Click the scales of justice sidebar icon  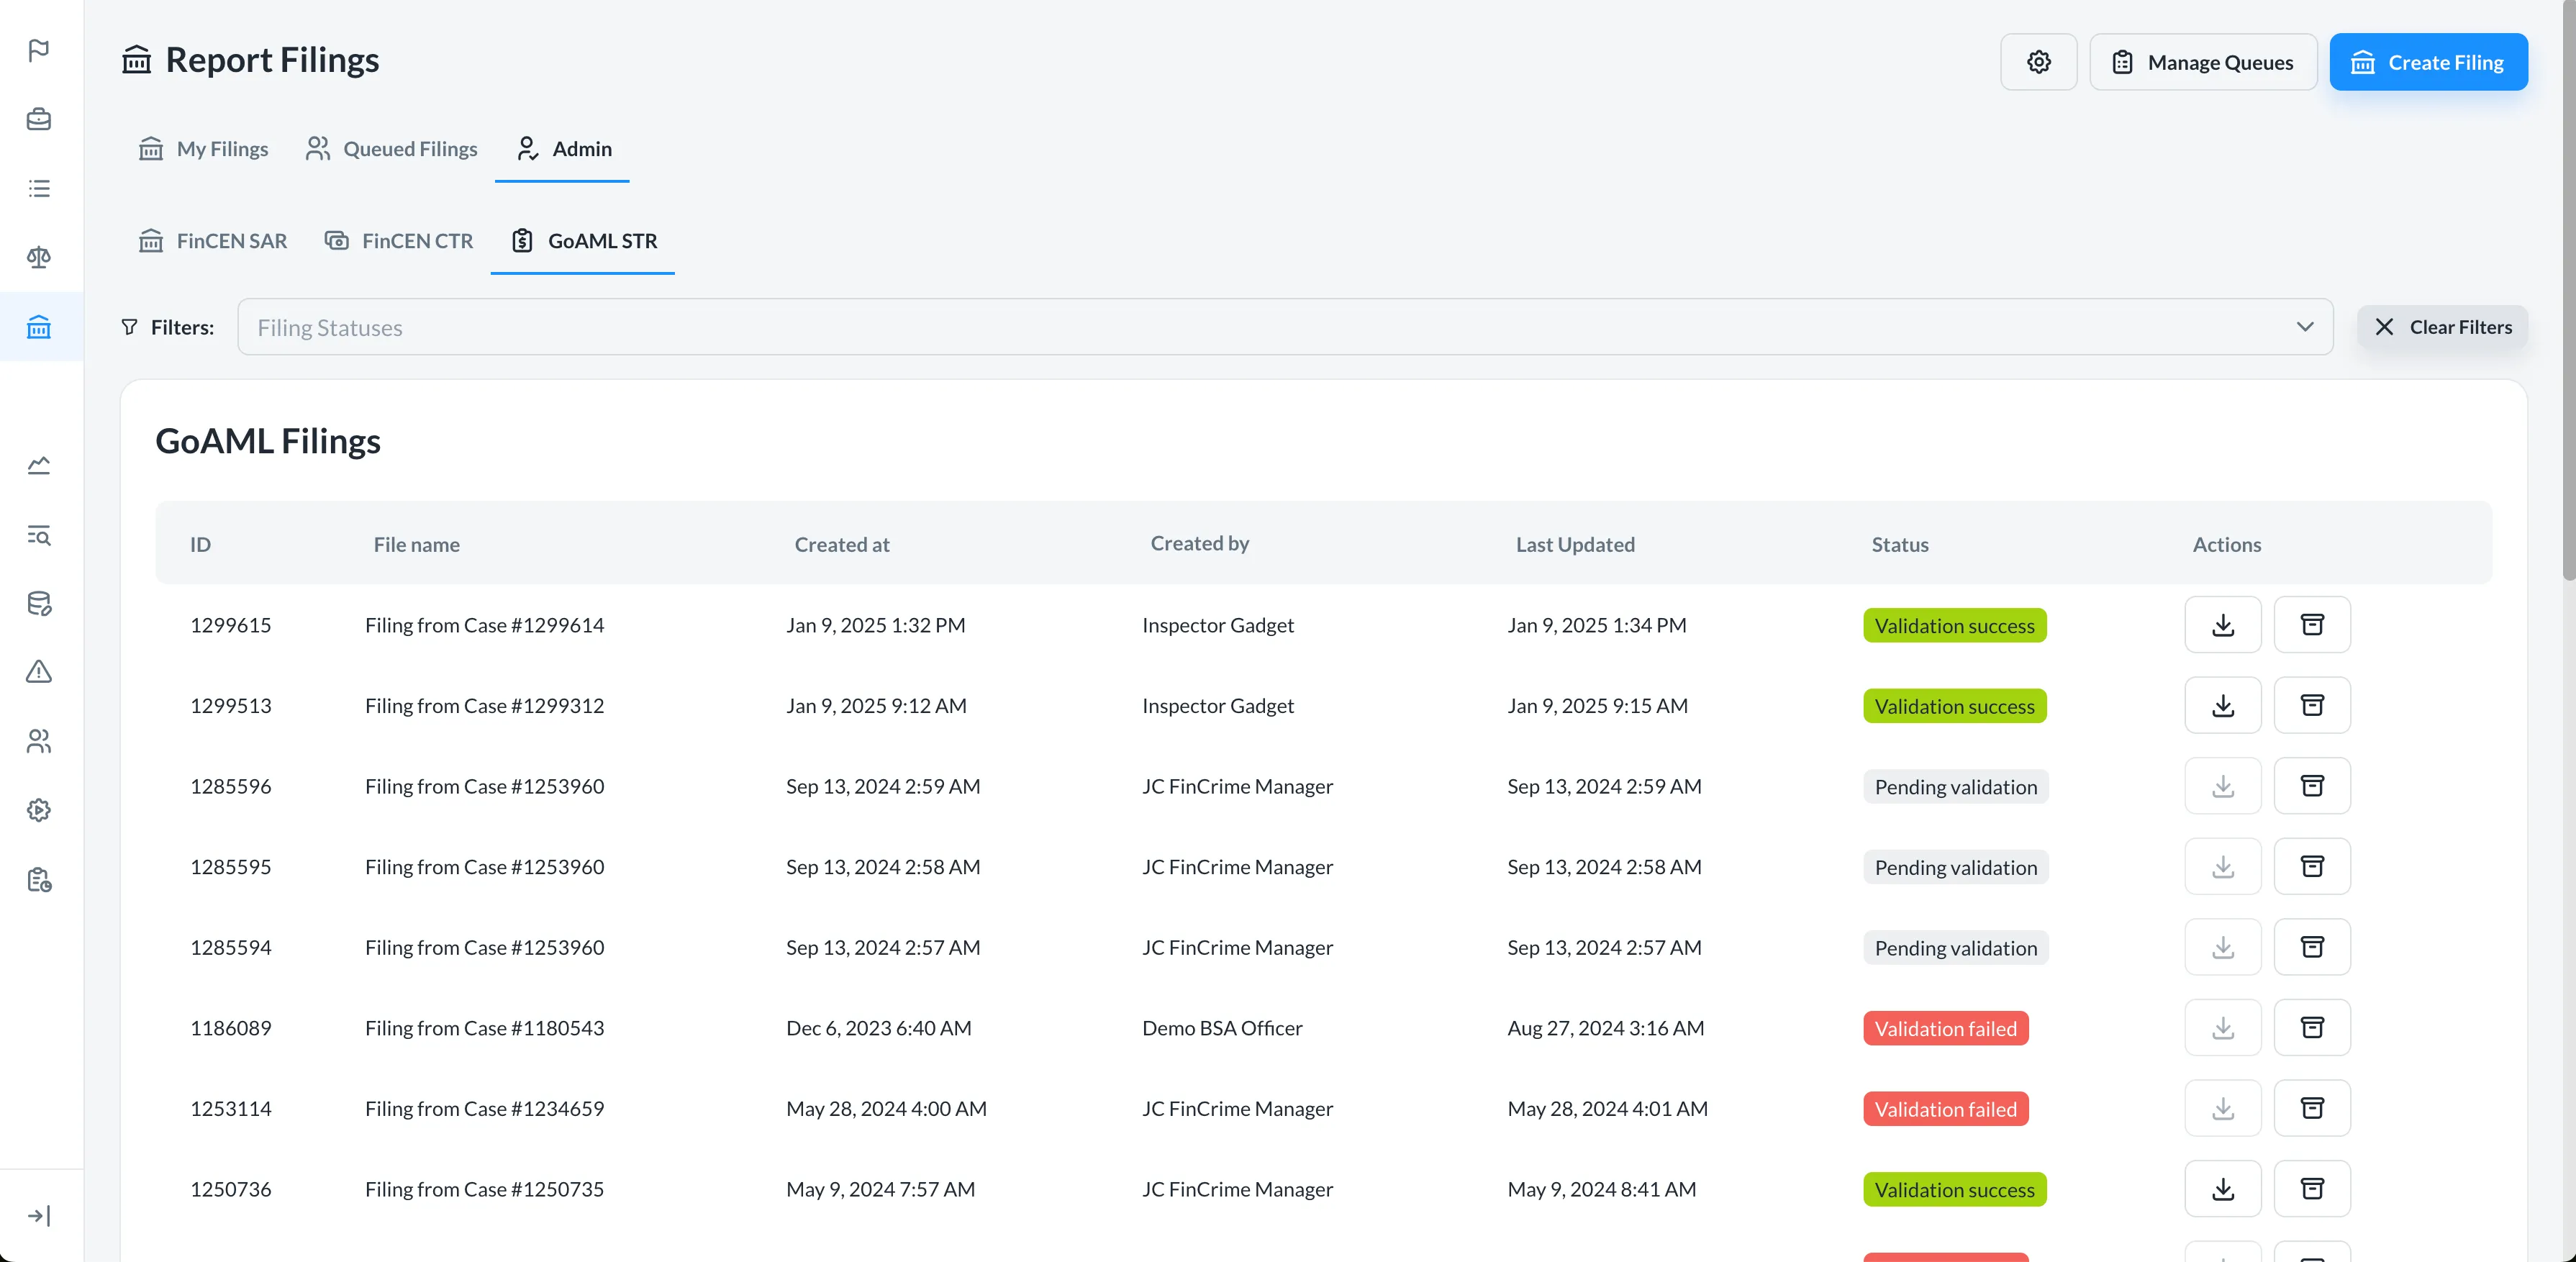[x=39, y=257]
